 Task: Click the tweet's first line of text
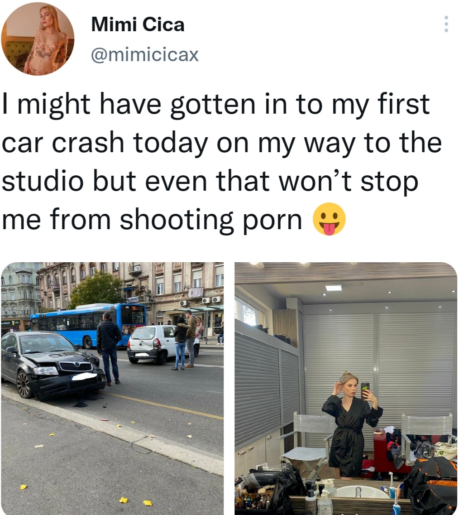click(x=215, y=104)
